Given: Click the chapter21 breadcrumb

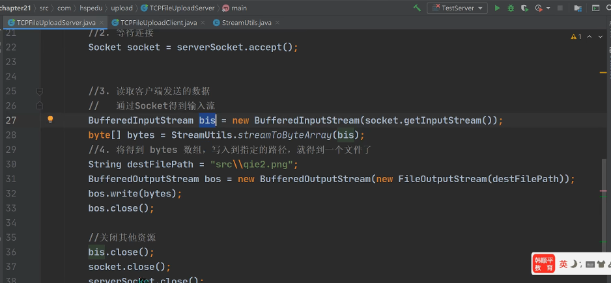Looking at the screenshot, I should [x=15, y=8].
